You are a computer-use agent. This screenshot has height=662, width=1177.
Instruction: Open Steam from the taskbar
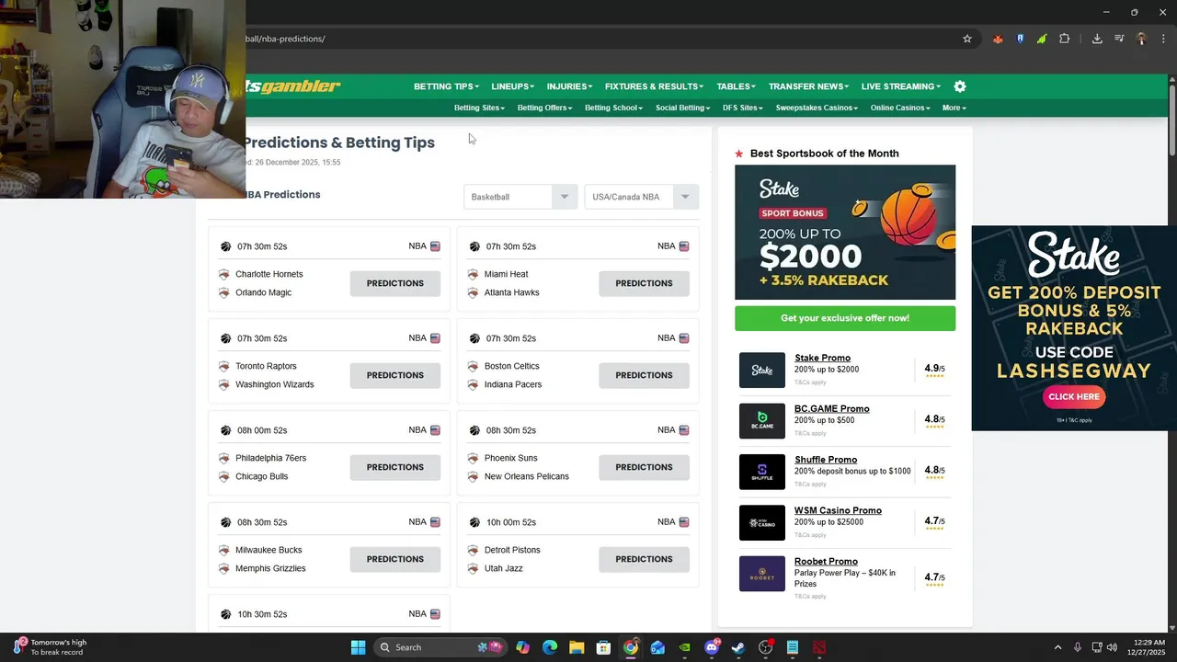(x=738, y=647)
